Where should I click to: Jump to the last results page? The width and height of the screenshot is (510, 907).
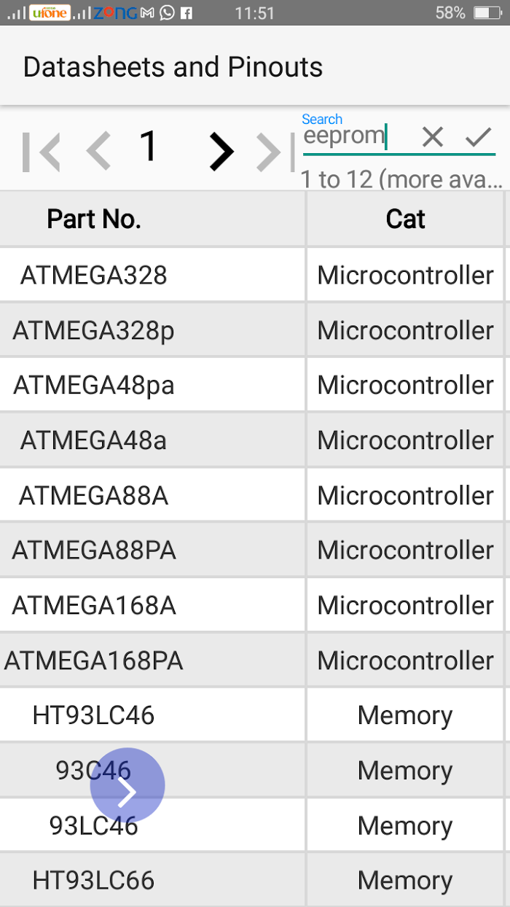[x=275, y=152]
